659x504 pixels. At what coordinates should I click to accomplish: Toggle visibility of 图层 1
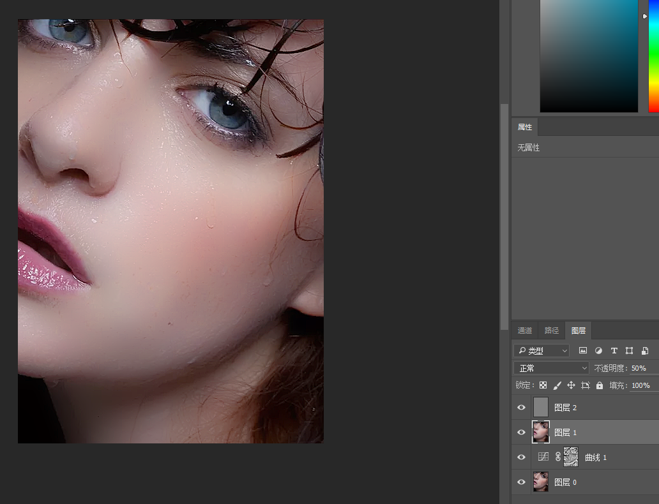coord(521,432)
